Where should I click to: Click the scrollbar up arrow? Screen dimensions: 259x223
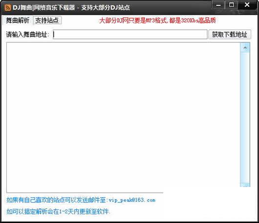pos(245,48)
